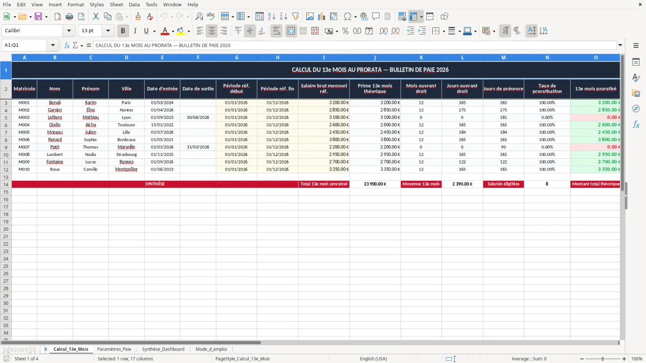Open the Navigator sidebar panel
Viewport: 646px width, 363px height.
pyautogui.click(x=636, y=109)
